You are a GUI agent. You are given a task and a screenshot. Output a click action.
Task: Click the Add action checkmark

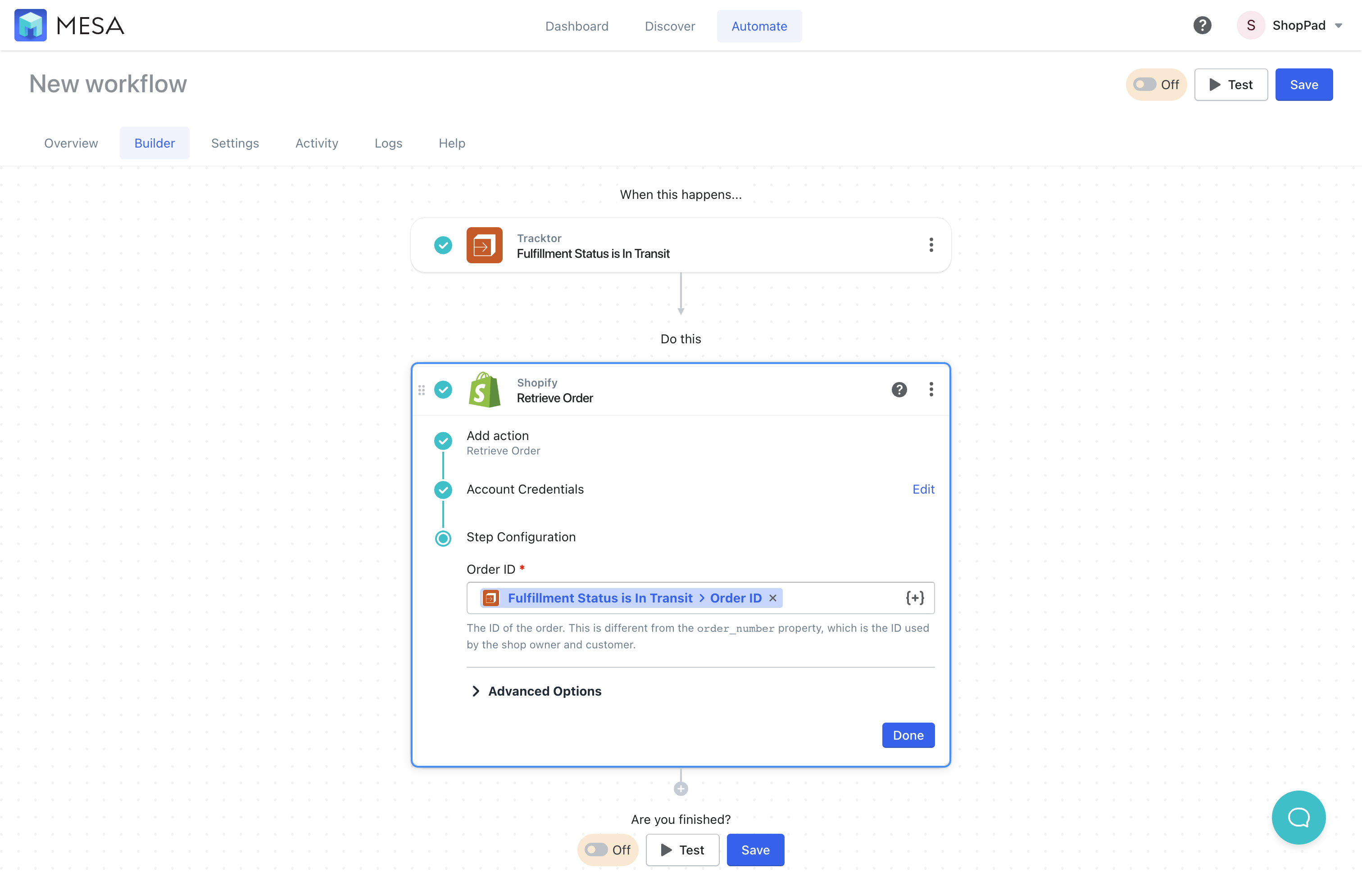443,441
